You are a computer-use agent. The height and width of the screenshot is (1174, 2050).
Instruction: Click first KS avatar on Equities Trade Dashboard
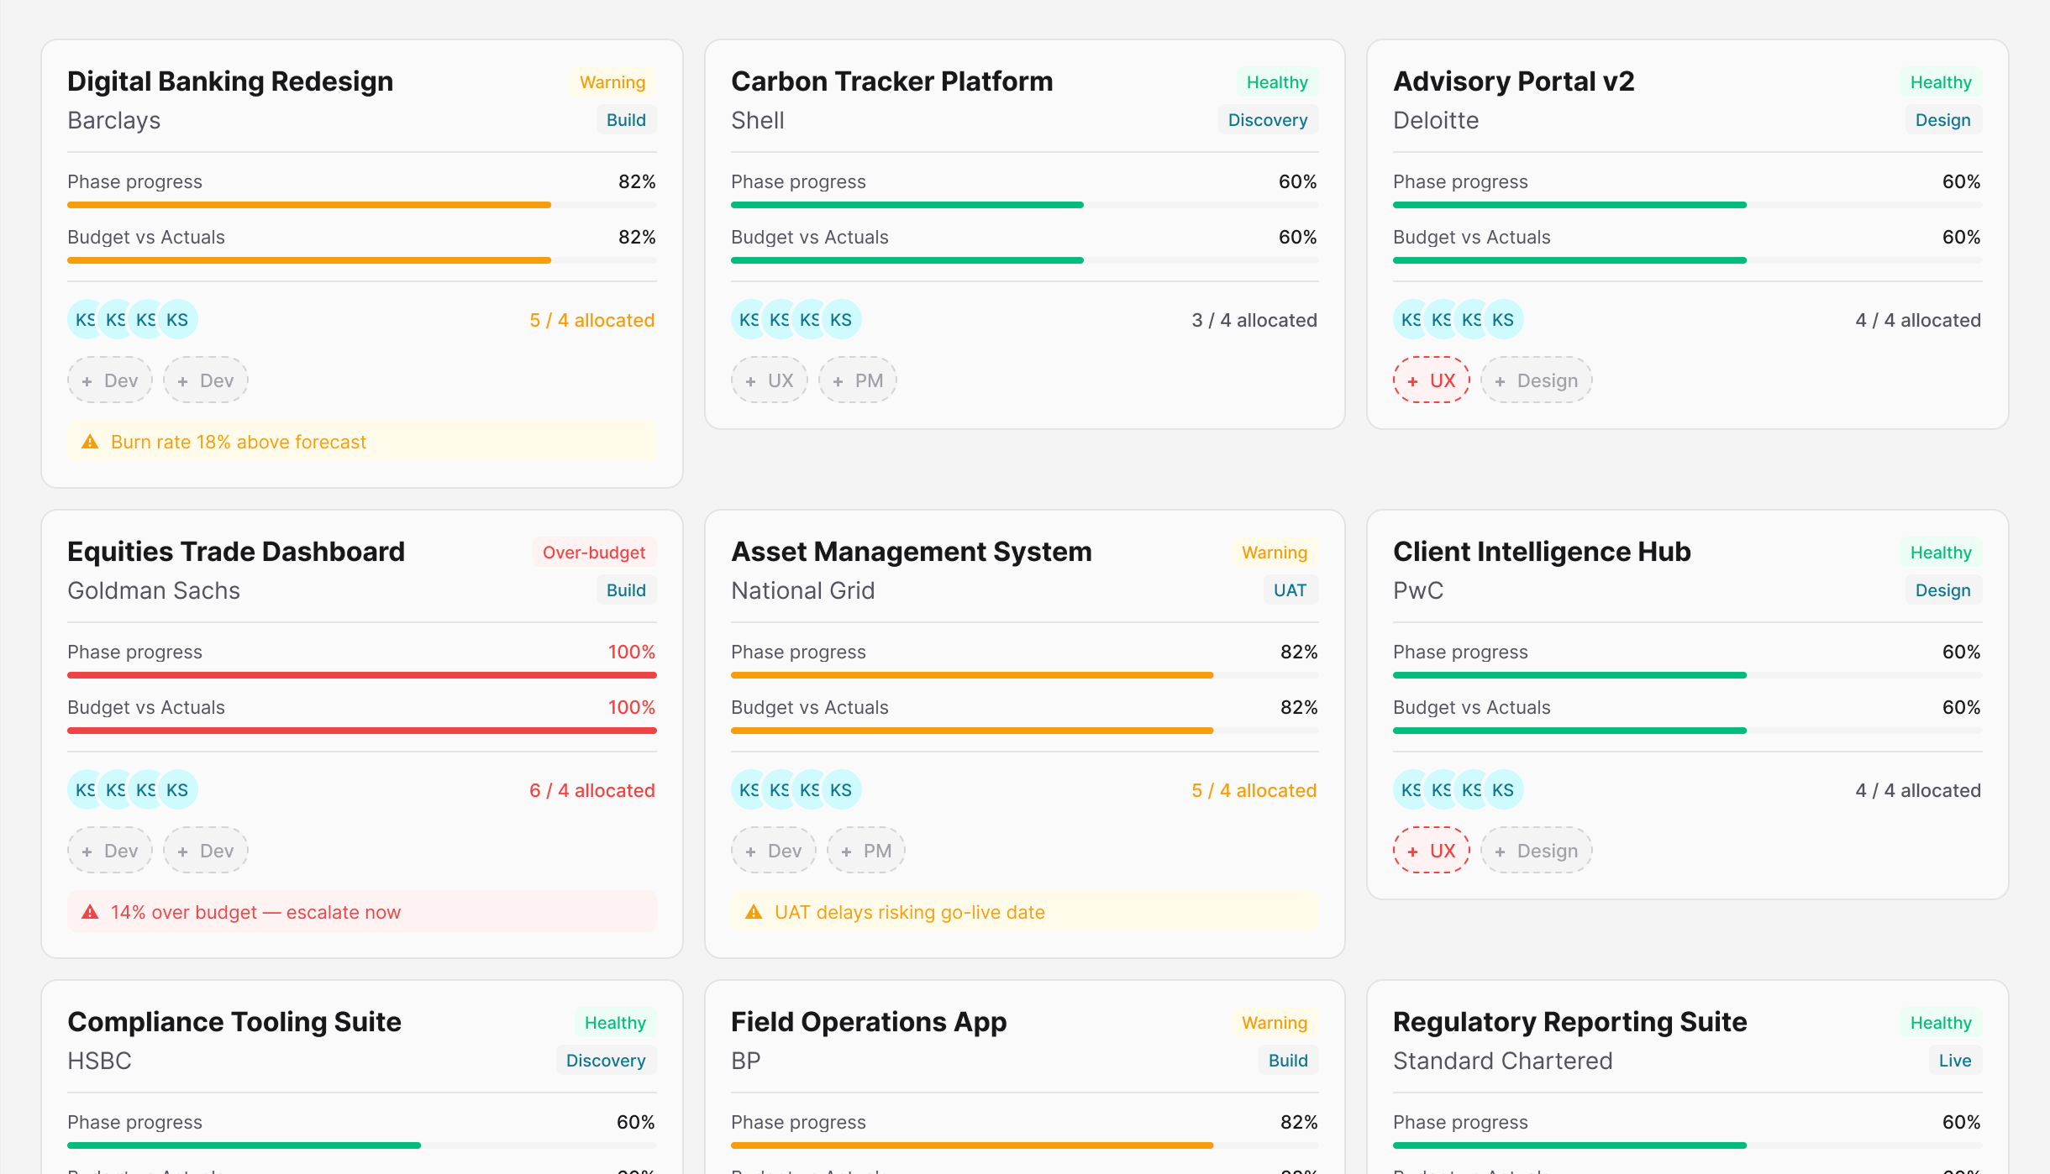click(x=83, y=790)
